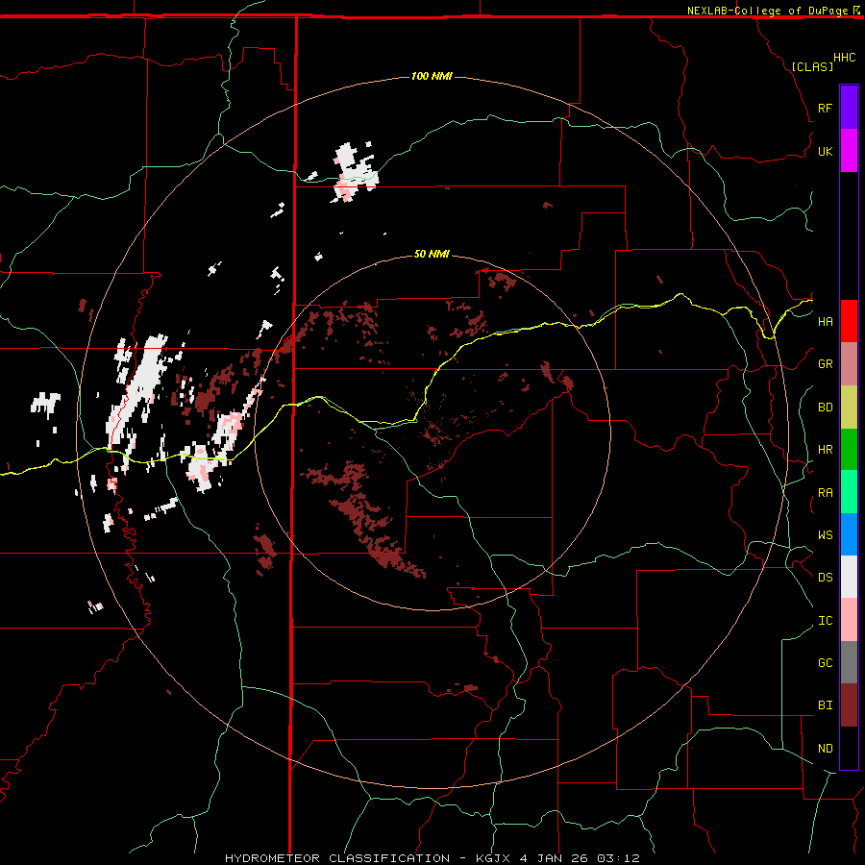Click the dark green HR legend swatch

849,450
